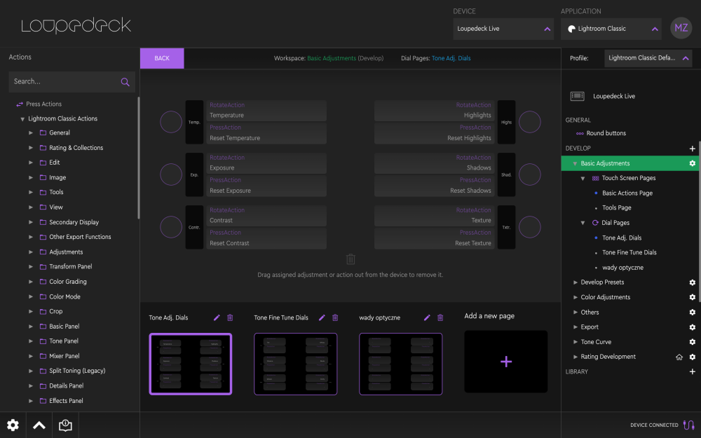Delete the wady optyczne page
Image resolution: width=701 pixels, height=438 pixels.
(440, 317)
